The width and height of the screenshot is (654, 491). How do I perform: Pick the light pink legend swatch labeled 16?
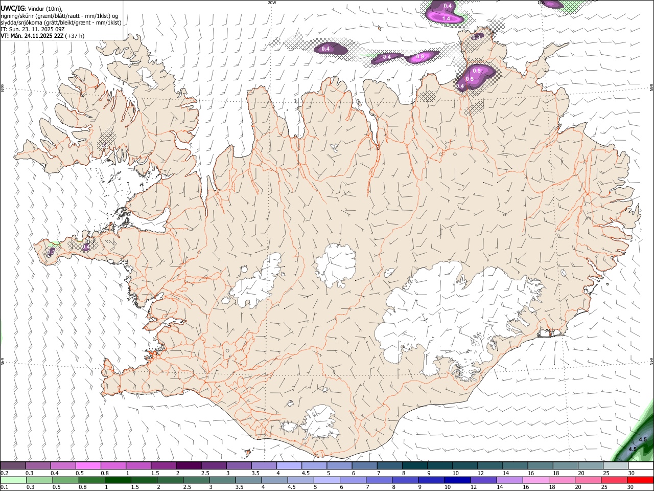(x=535, y=480)
